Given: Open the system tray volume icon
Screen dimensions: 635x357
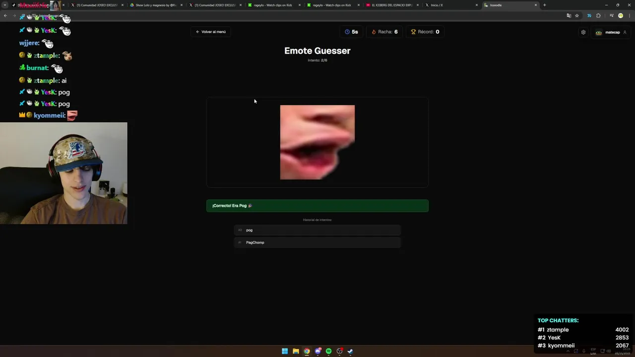Looking at the screenshot, I should 609,351.
